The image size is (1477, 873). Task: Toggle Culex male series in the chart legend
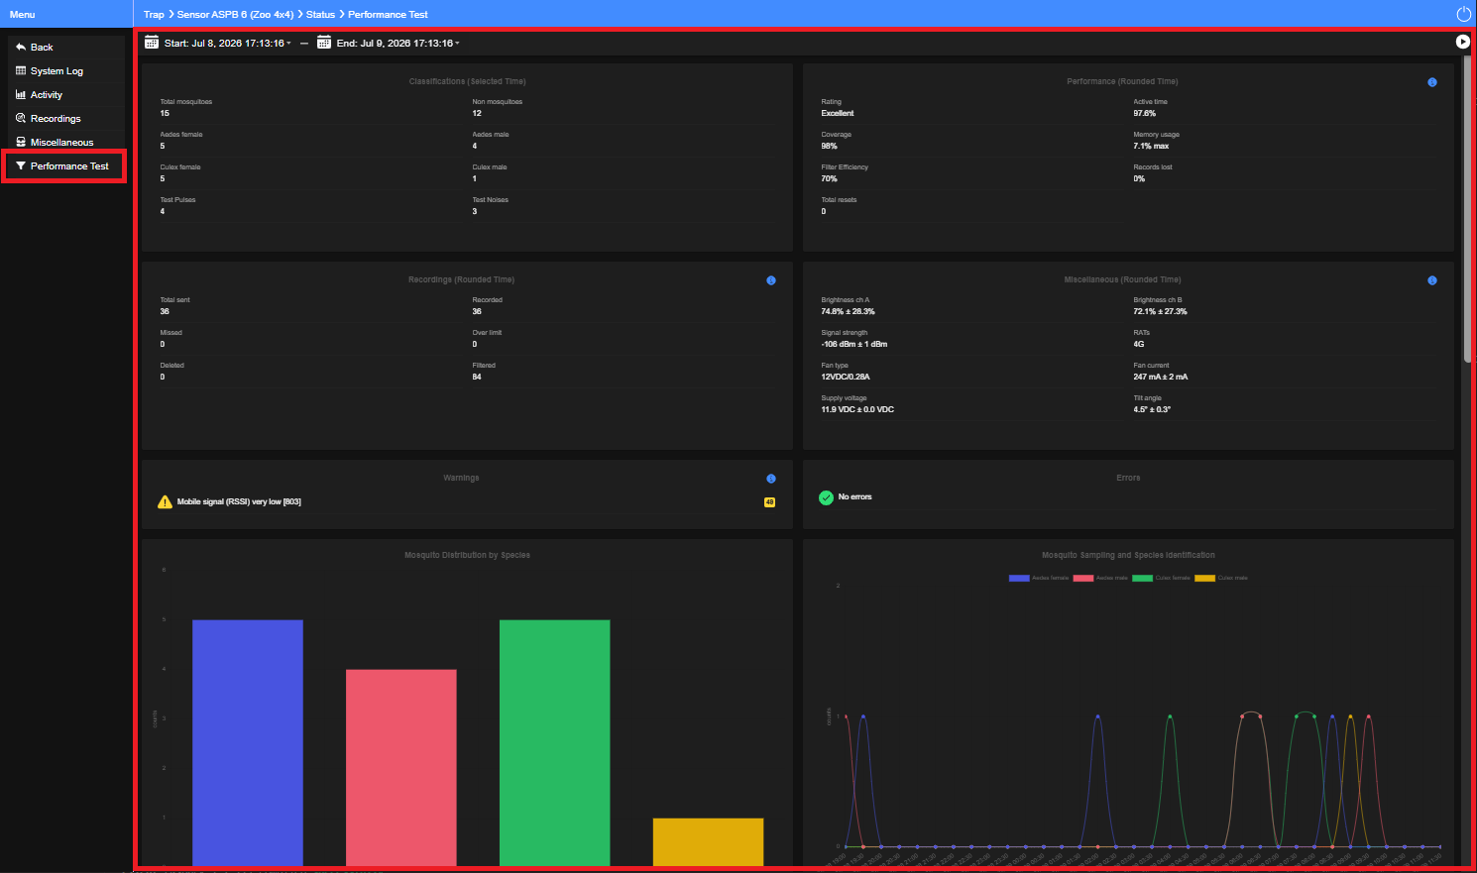pyautogui.click(x=1221, y=578)
